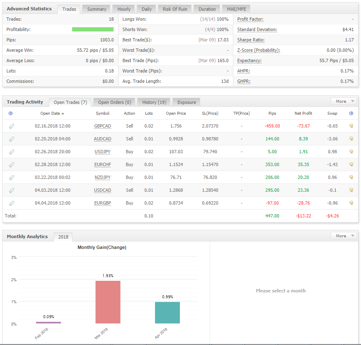Open the comment bubble for the NZDJPY trade

(351, 177)
